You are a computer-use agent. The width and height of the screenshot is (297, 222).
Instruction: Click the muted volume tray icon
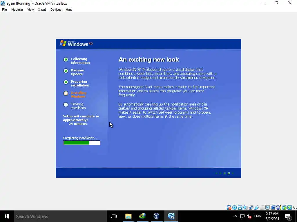click(249, 216)
